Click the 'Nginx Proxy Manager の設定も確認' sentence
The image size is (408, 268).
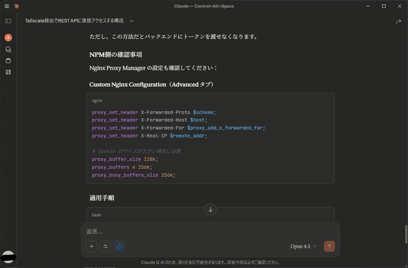point(153,68)
